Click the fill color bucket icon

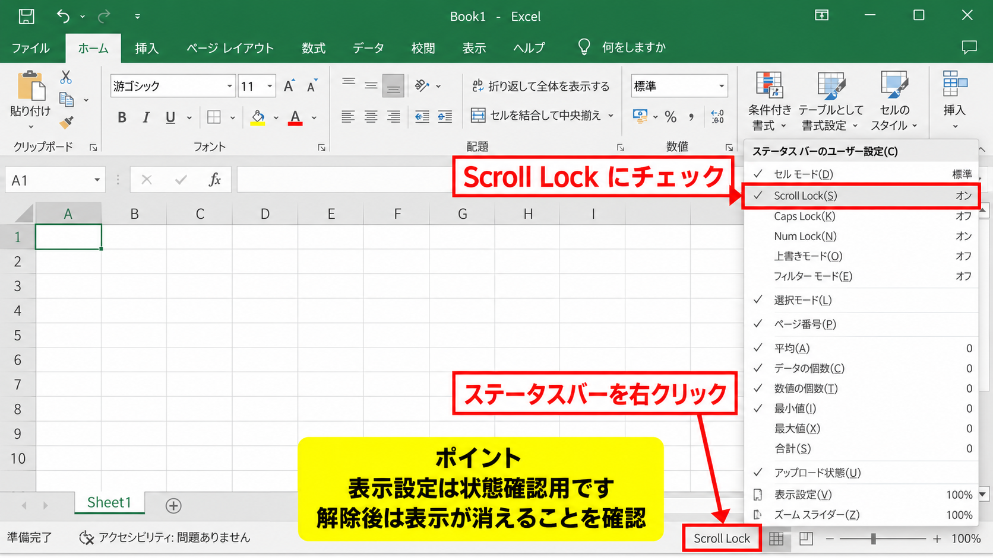258,117
